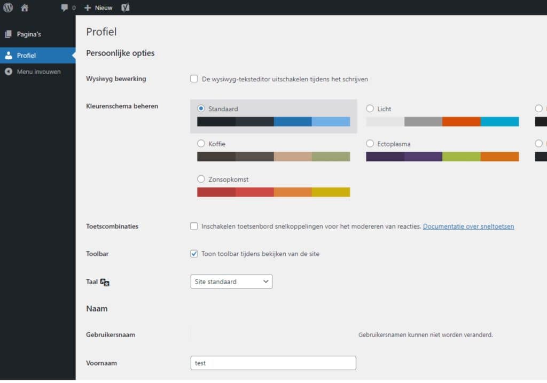The width and height of the screenshot is (547, 383).
Task: Click the WordPress logo in the admin bar
Action: [x=7, y=7]
